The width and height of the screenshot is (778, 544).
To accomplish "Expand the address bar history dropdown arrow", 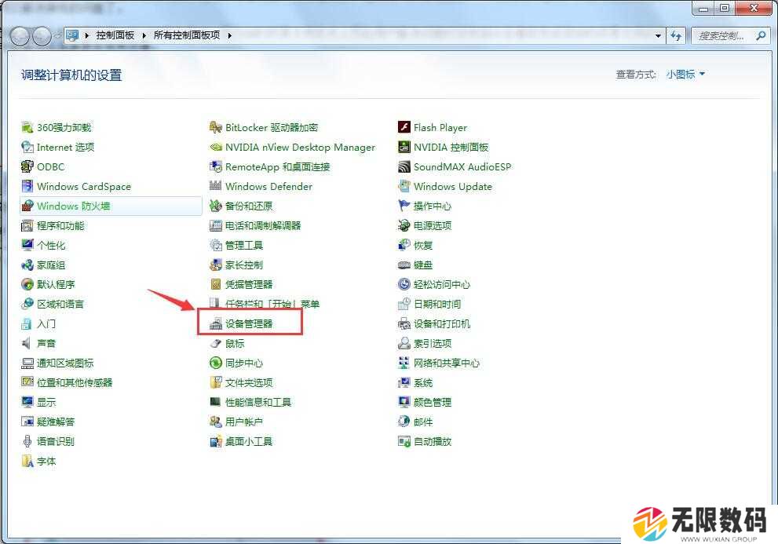I will [x=658, y=36].
